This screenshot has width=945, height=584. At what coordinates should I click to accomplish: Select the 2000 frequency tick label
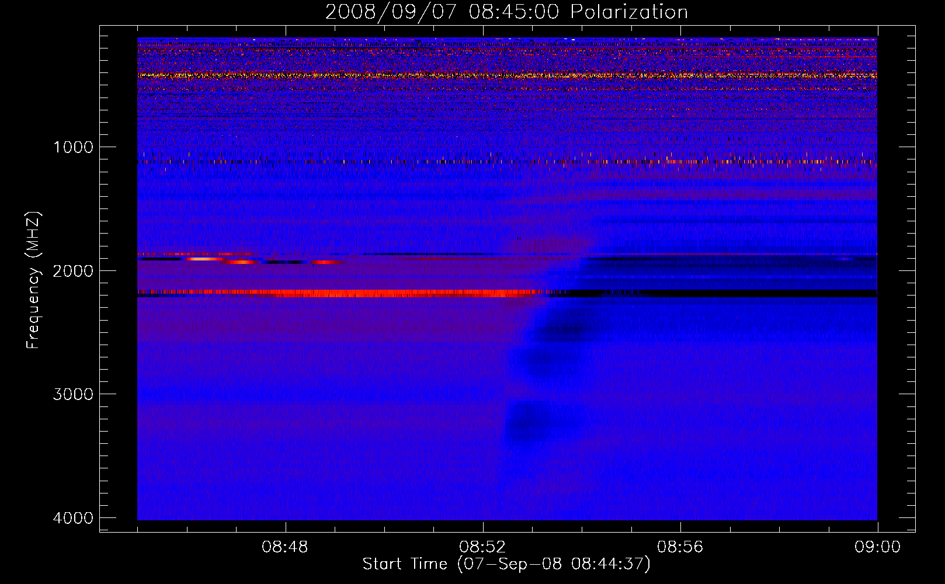coord(73,270)
